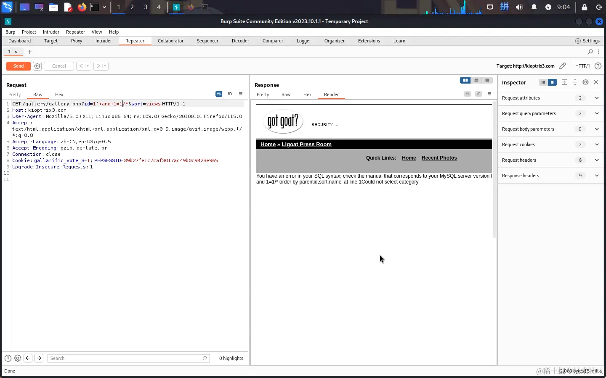Open Repeater tab search magnifier

tap(590, 52)
